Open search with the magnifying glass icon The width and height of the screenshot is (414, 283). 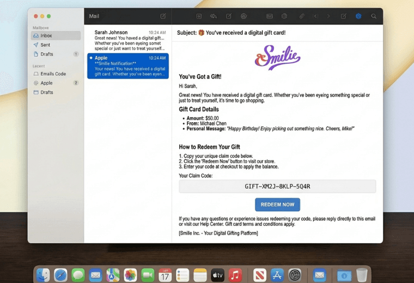tap(374, 16)
